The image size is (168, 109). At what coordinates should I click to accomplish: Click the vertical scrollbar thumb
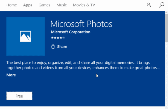[x=166, y=28]
